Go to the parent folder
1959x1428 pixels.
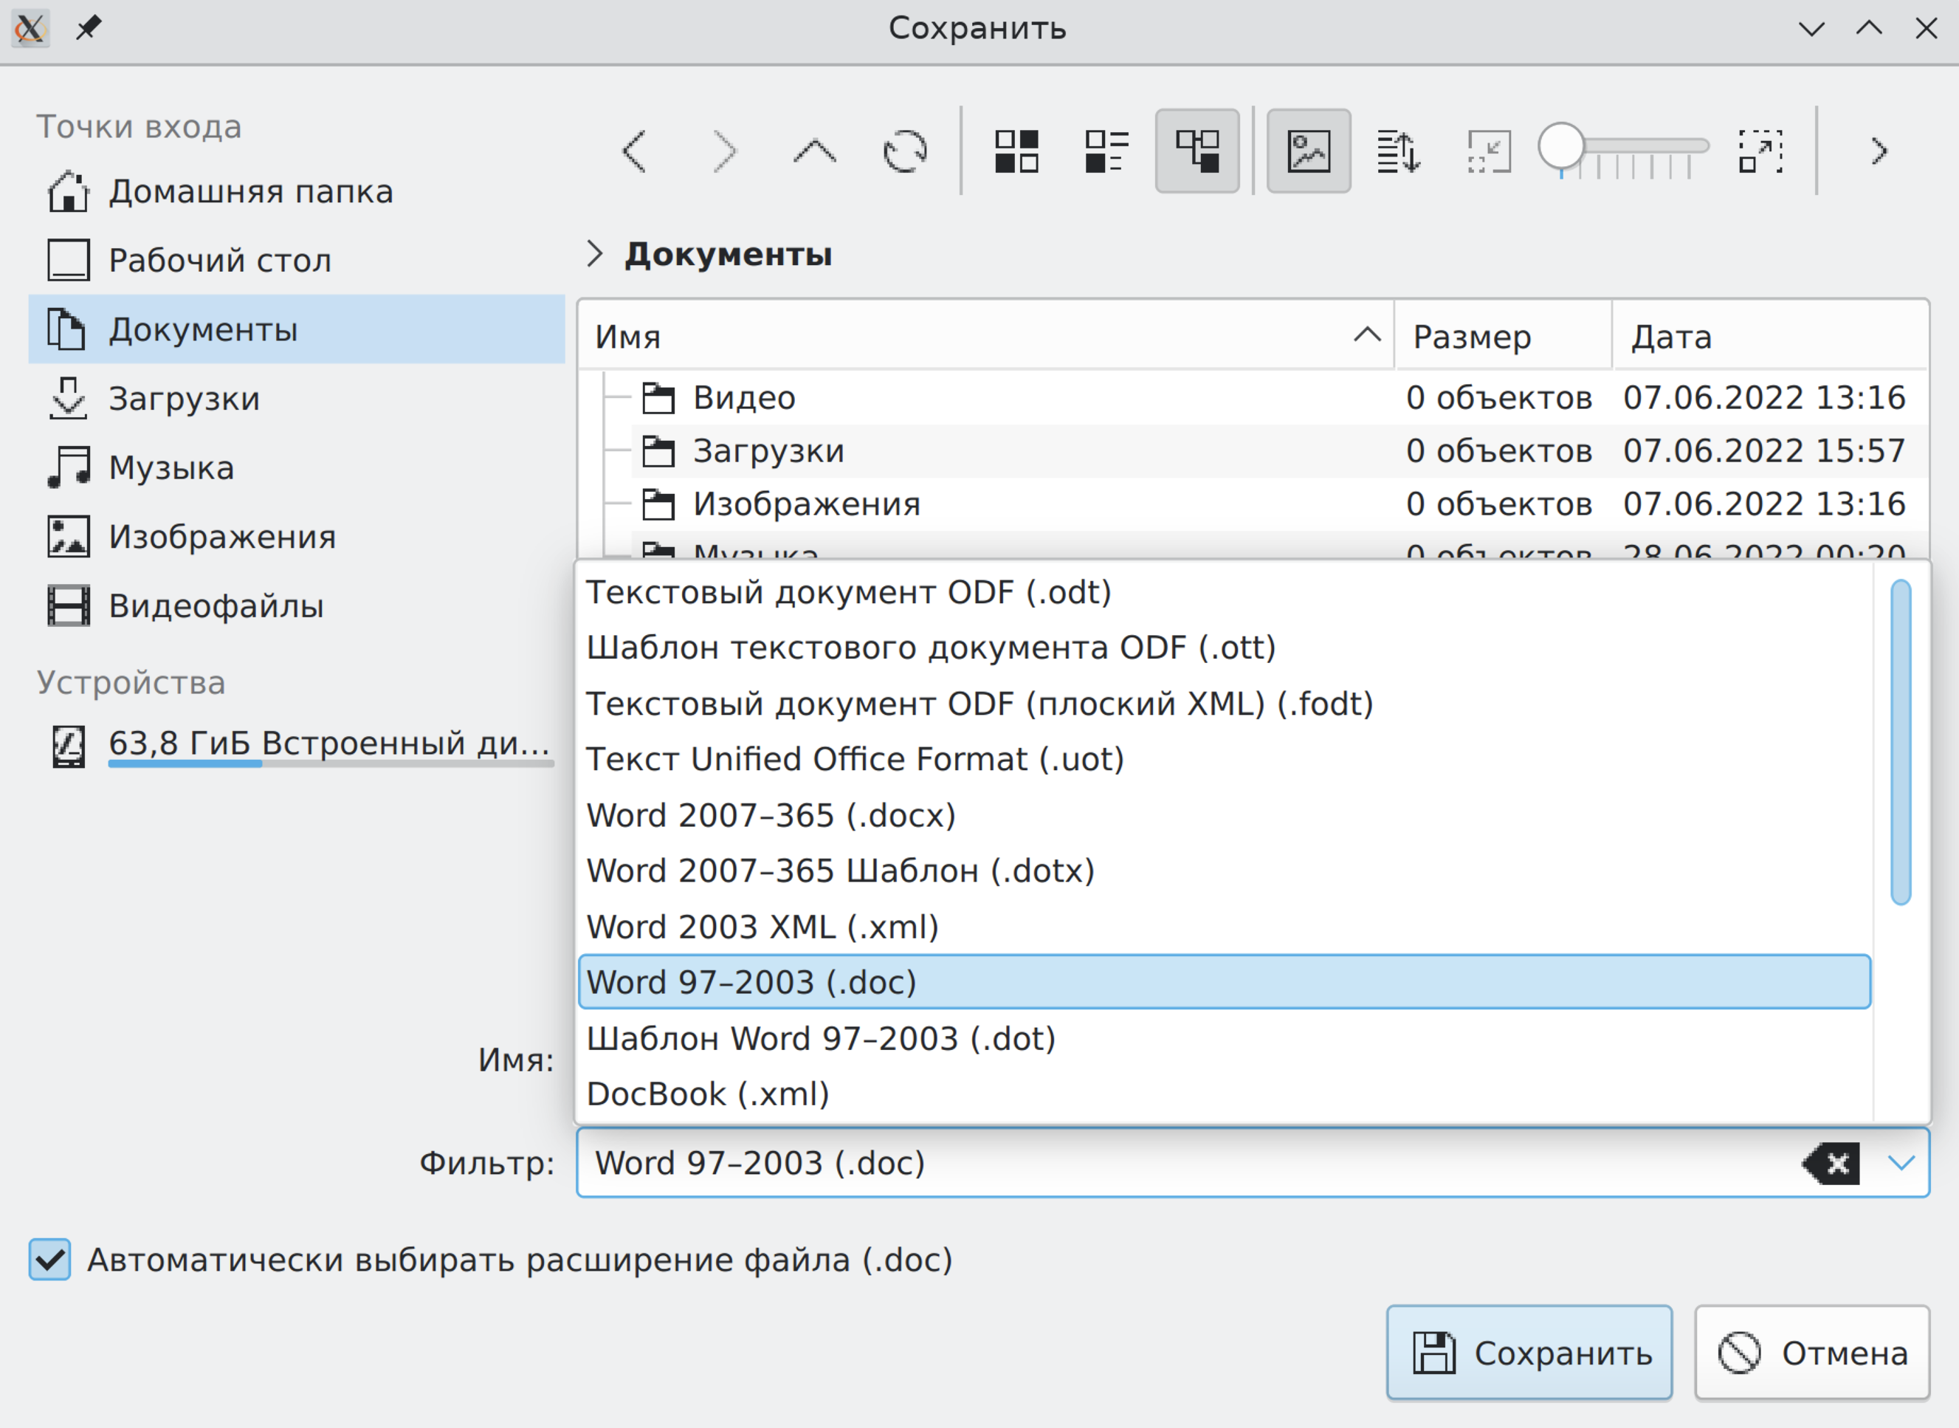click(815, 152)
